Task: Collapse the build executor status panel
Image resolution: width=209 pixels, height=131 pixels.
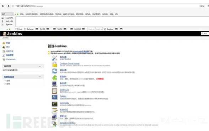Action: click(40, 77)
